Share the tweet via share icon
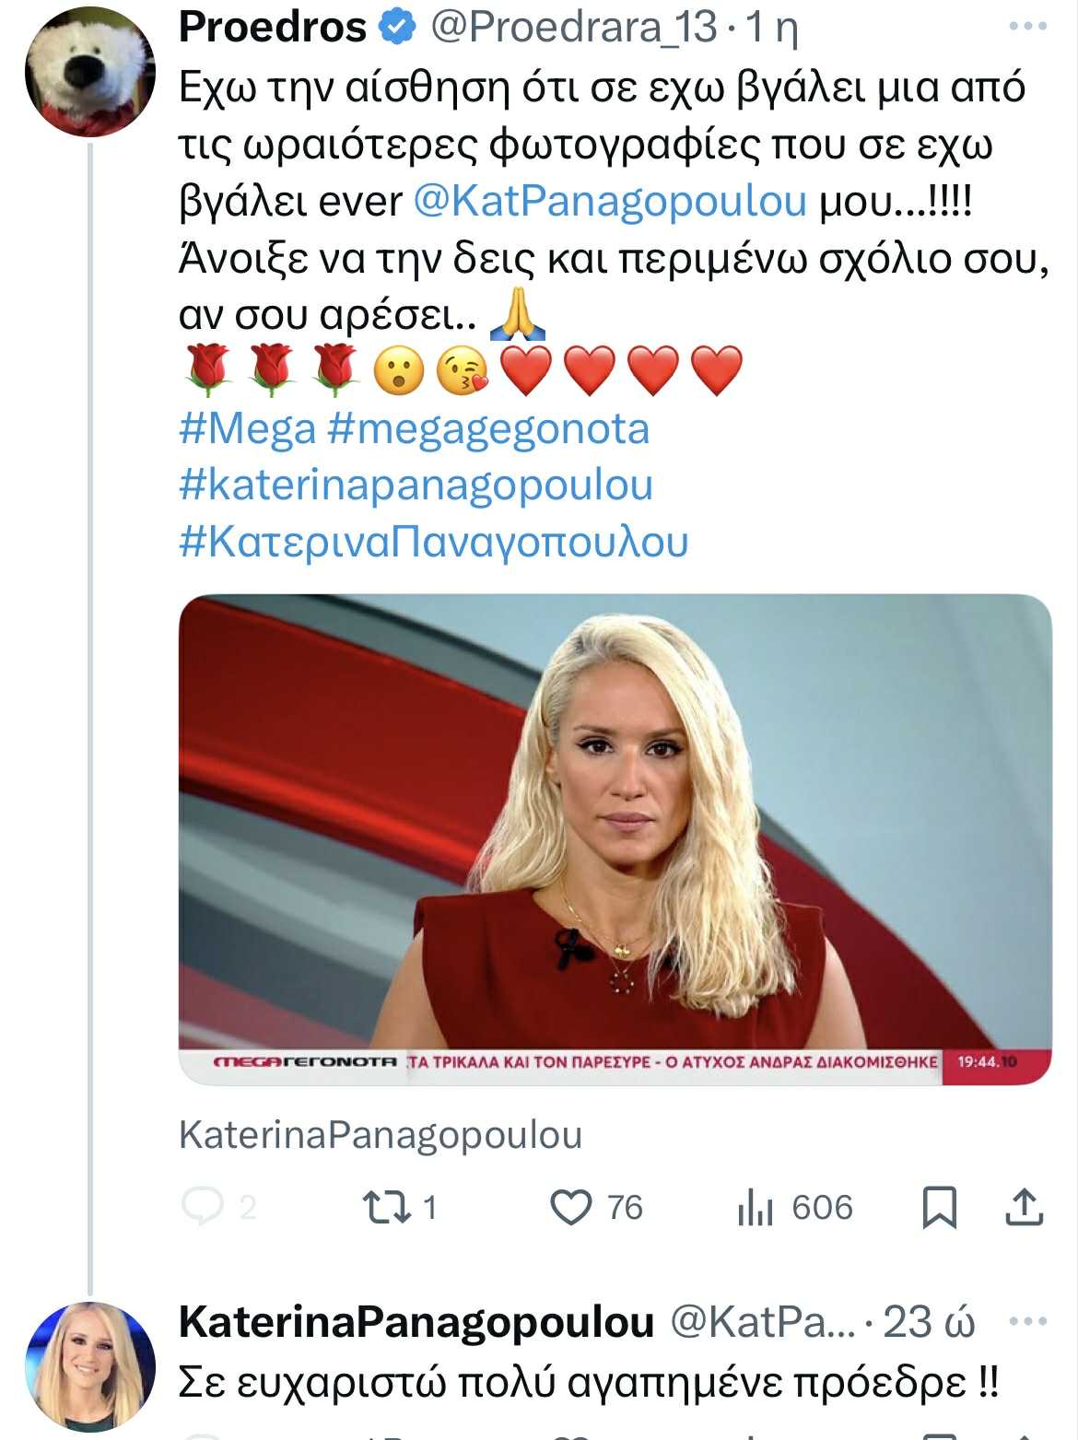This screenshot has height=1440, width=1078. coord(1023,1206)
